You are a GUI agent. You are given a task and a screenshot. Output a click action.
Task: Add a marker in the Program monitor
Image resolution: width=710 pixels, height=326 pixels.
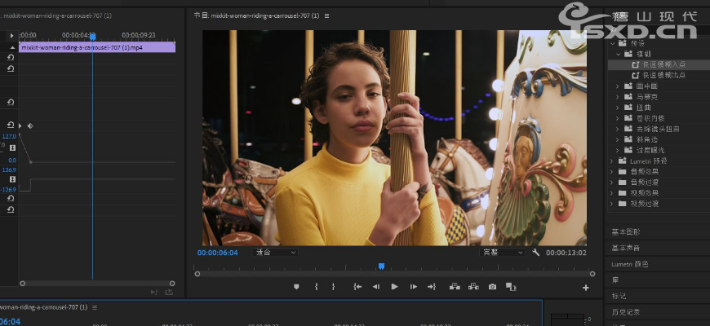pyautogui.click(x=296, y=287)
